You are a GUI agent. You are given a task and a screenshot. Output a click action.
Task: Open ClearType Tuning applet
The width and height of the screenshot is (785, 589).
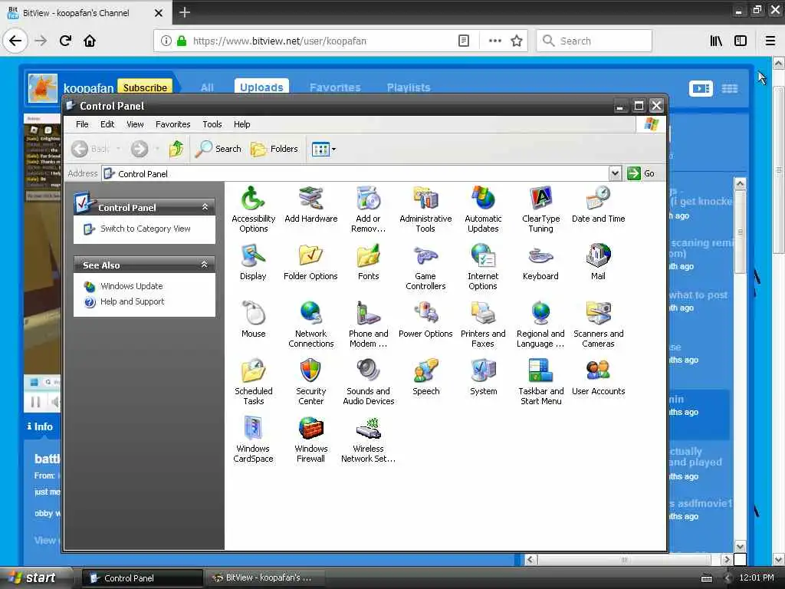click(x=540, y=209)
